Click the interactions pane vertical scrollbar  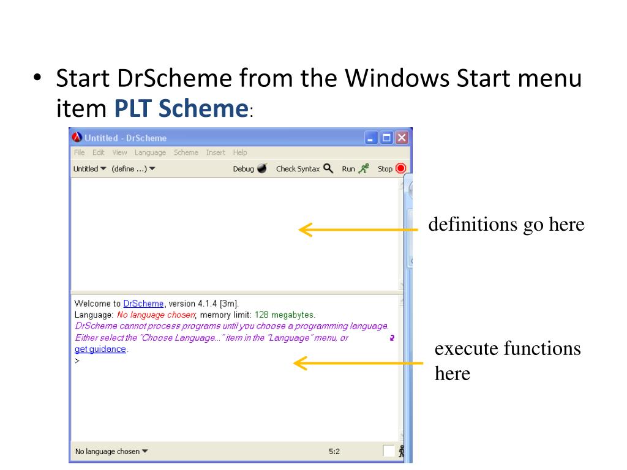tap(402, 368)
